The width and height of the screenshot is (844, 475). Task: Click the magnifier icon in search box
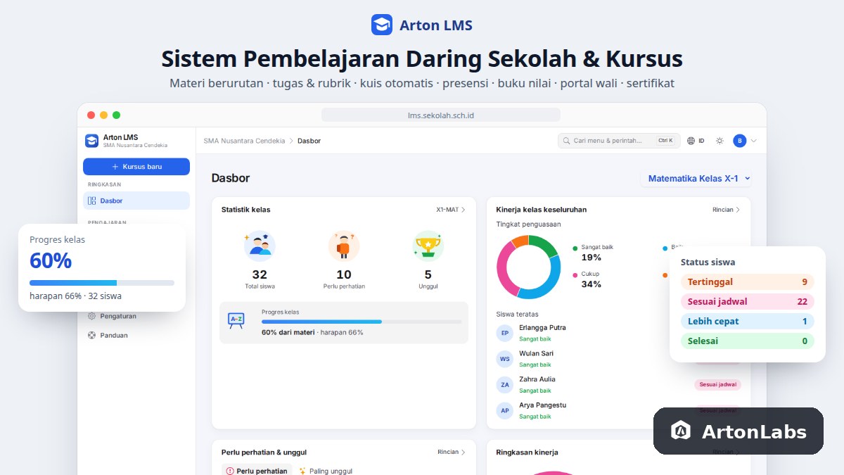pos(566,141)
